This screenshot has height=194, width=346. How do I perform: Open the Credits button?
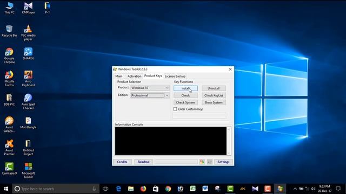[122, 162]
